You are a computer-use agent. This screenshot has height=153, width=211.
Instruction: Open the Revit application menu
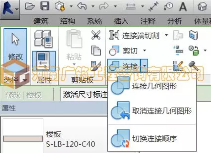(10, 9)
